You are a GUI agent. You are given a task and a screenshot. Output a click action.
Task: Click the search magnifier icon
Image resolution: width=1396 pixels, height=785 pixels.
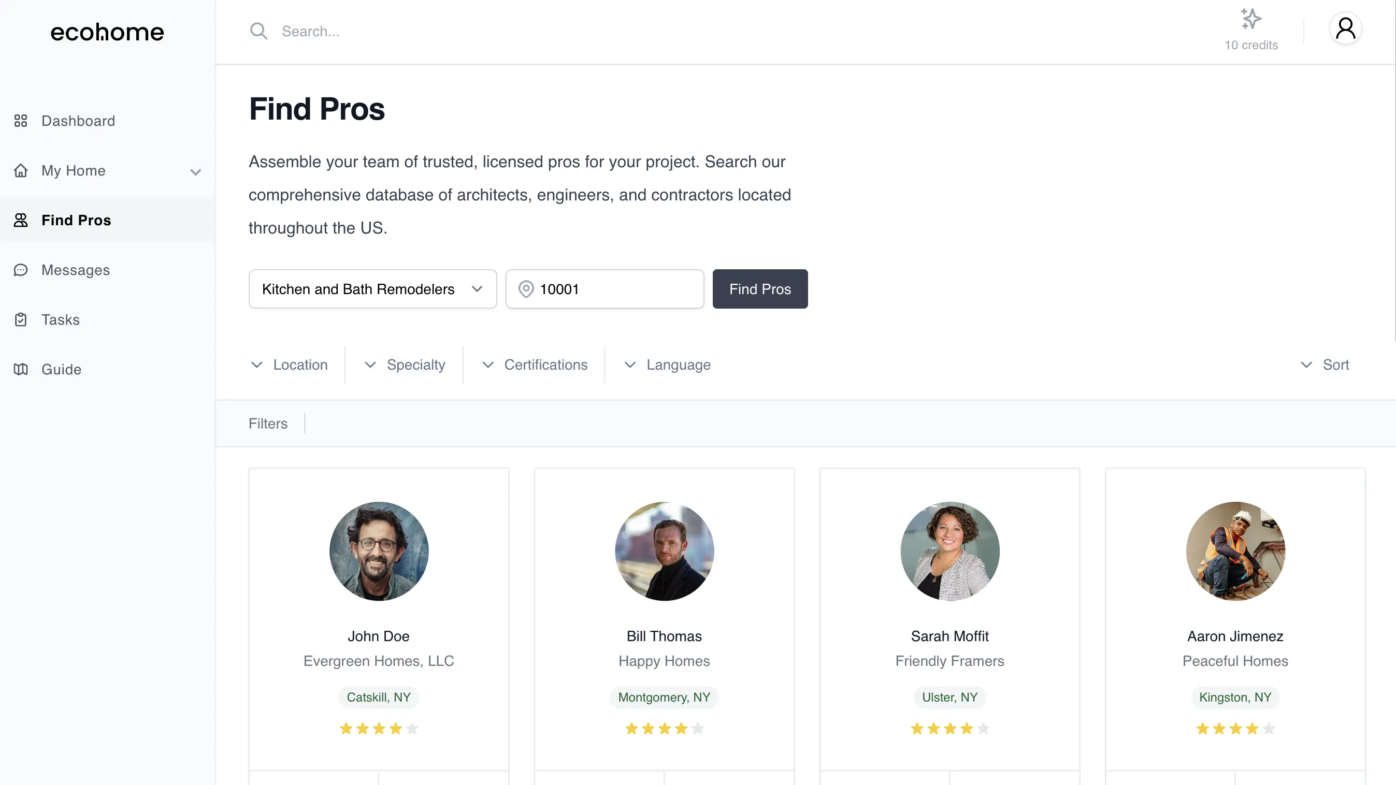click(x=258, y=31)
